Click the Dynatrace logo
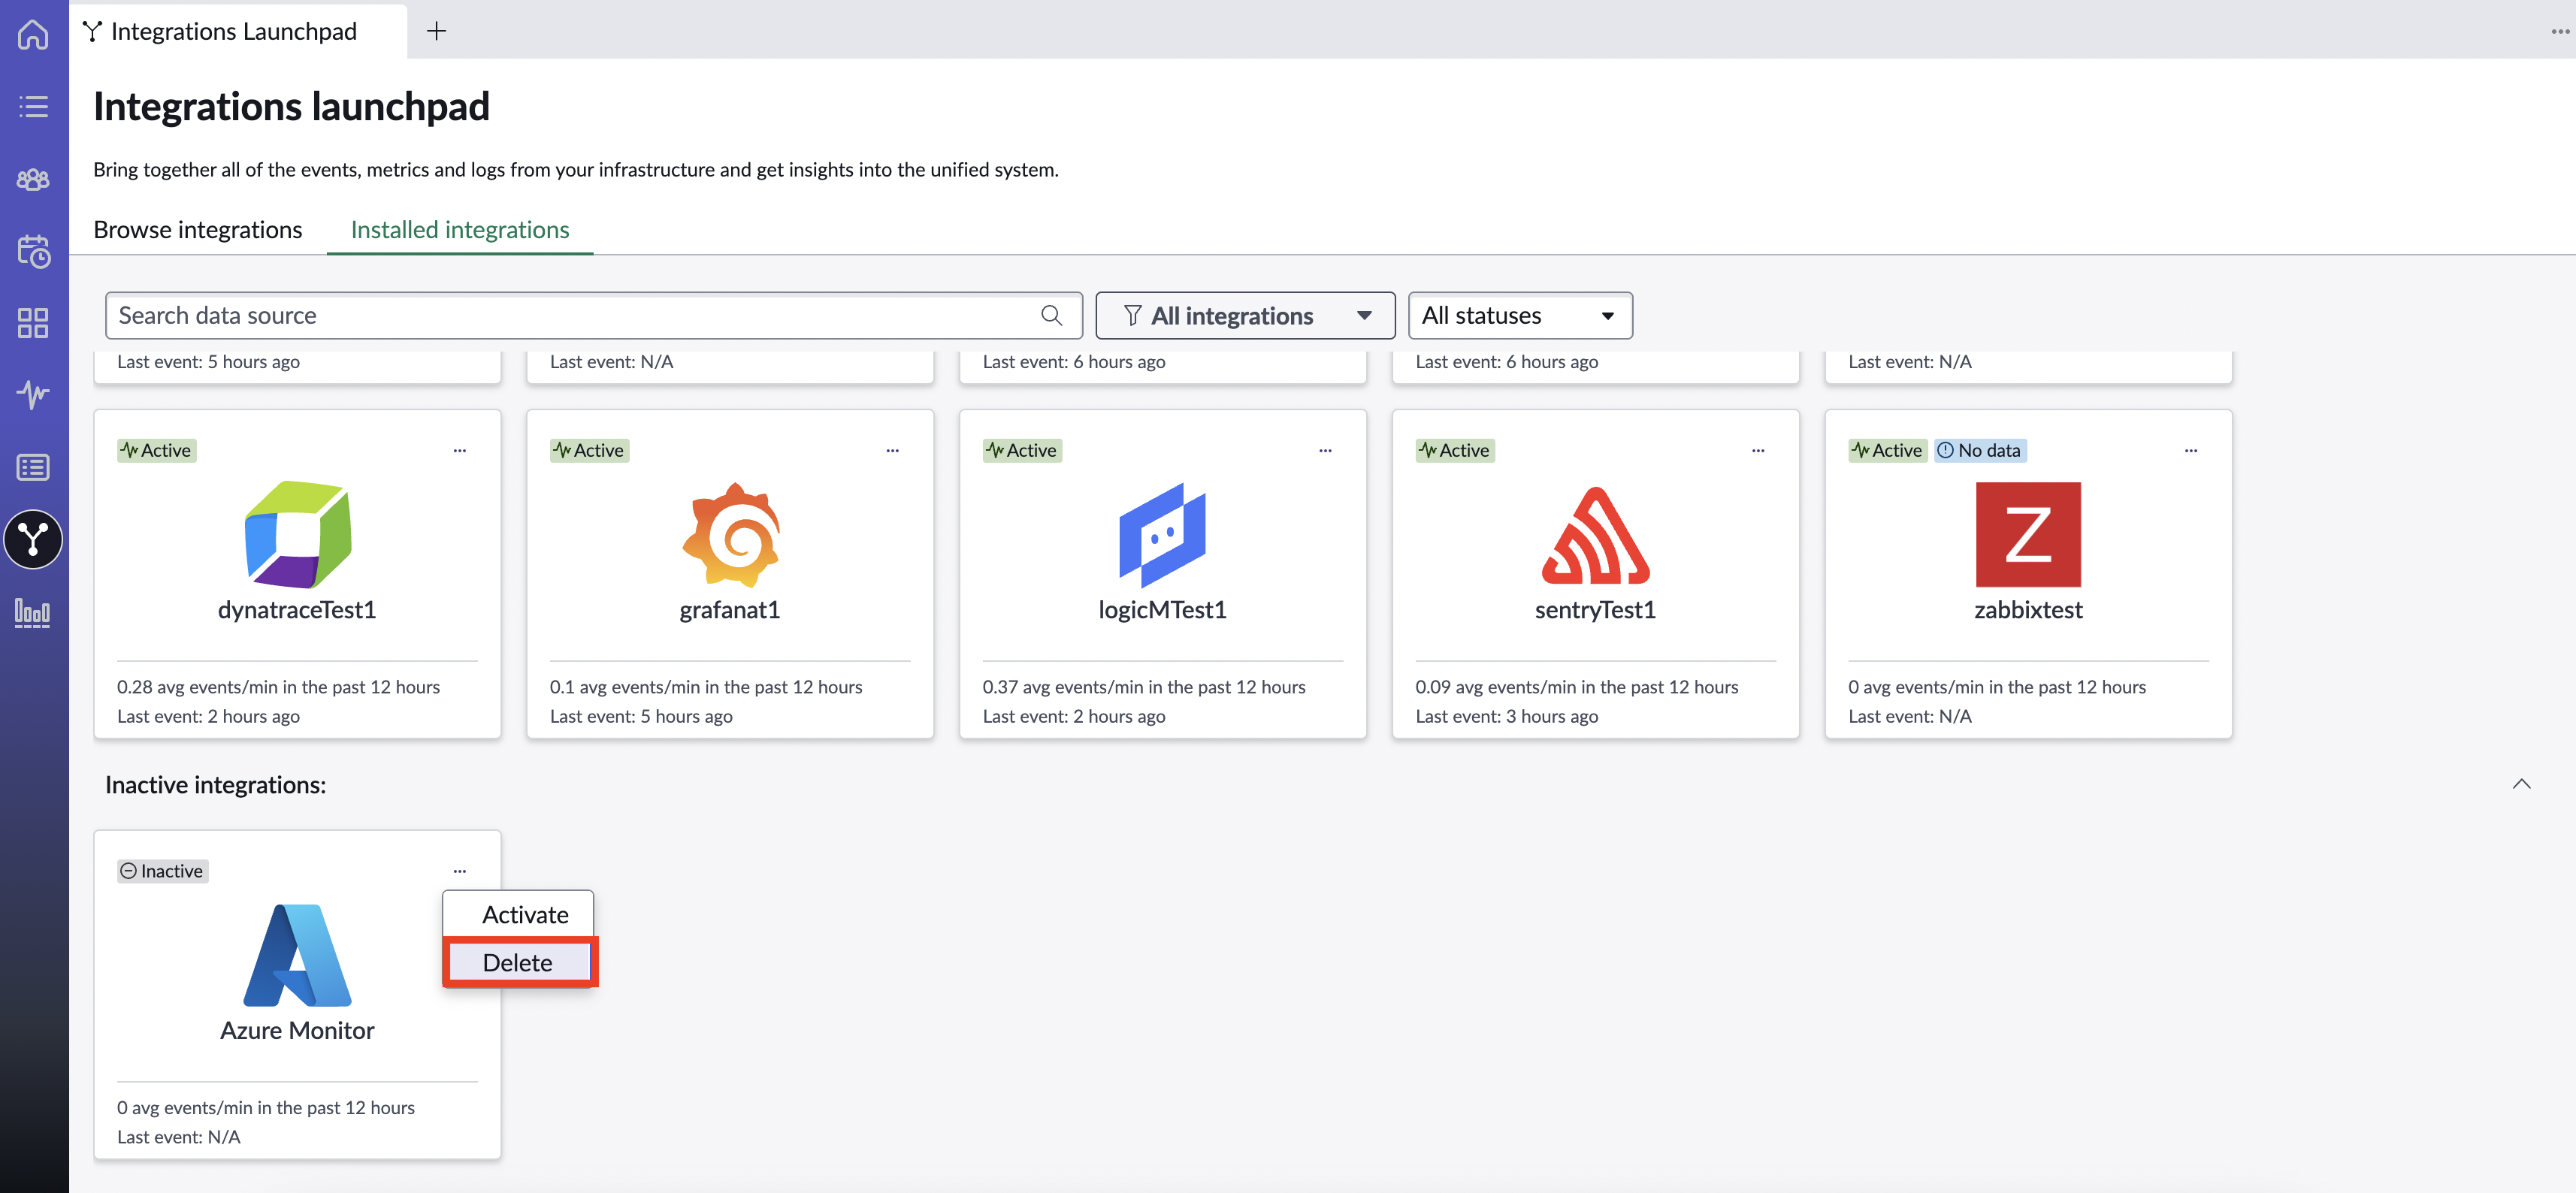 tap(298, 535)
